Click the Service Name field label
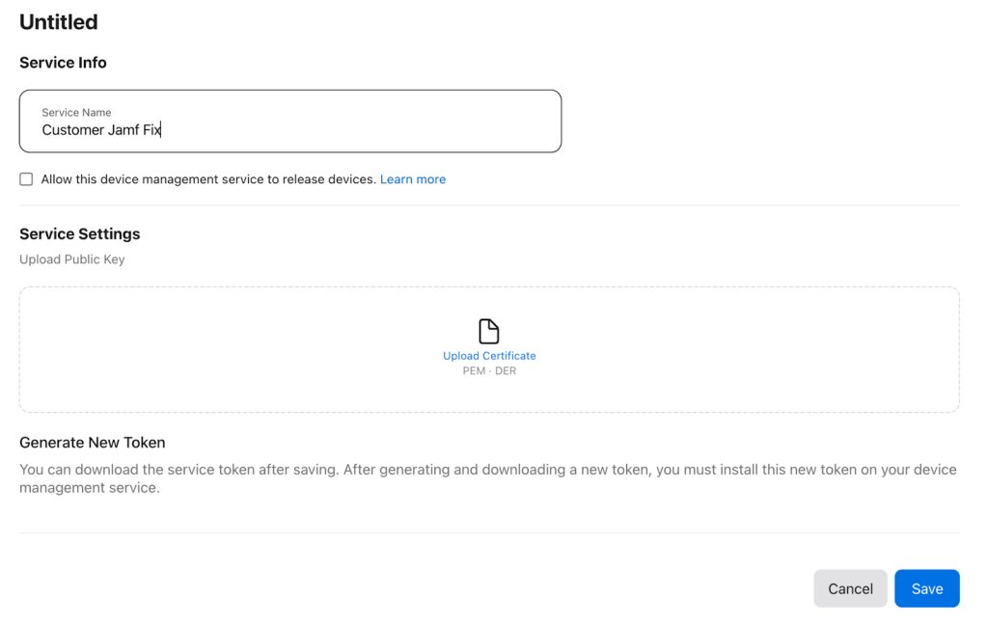The height and width of the screenshot is (625, 987). [76, 113]
